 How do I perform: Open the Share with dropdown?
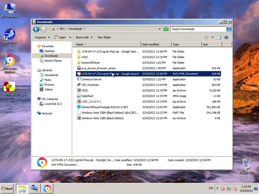tap(84, 37)
